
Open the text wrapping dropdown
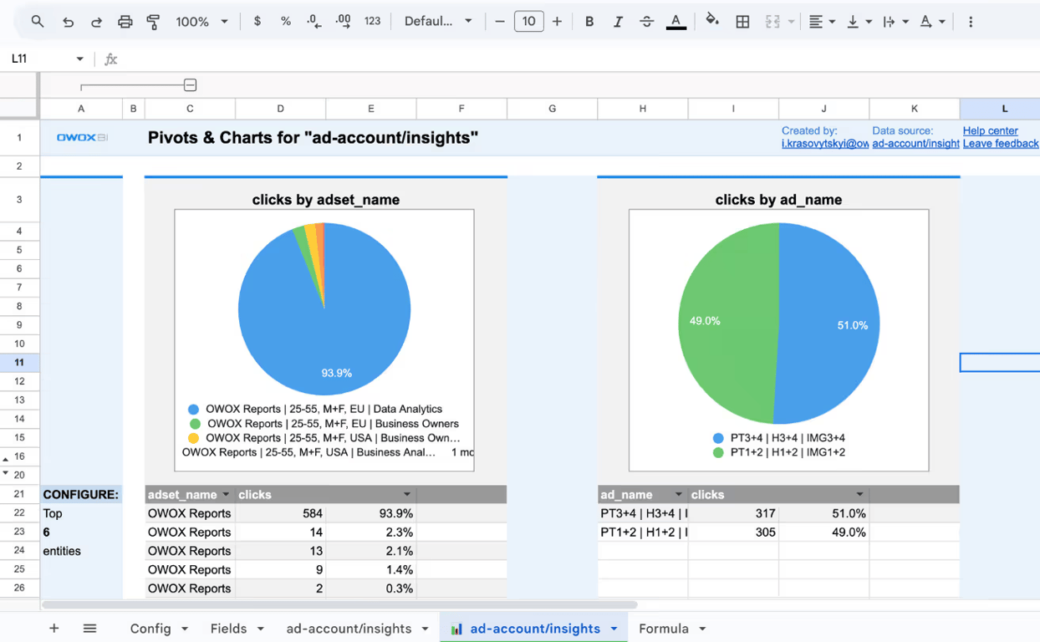895,22
